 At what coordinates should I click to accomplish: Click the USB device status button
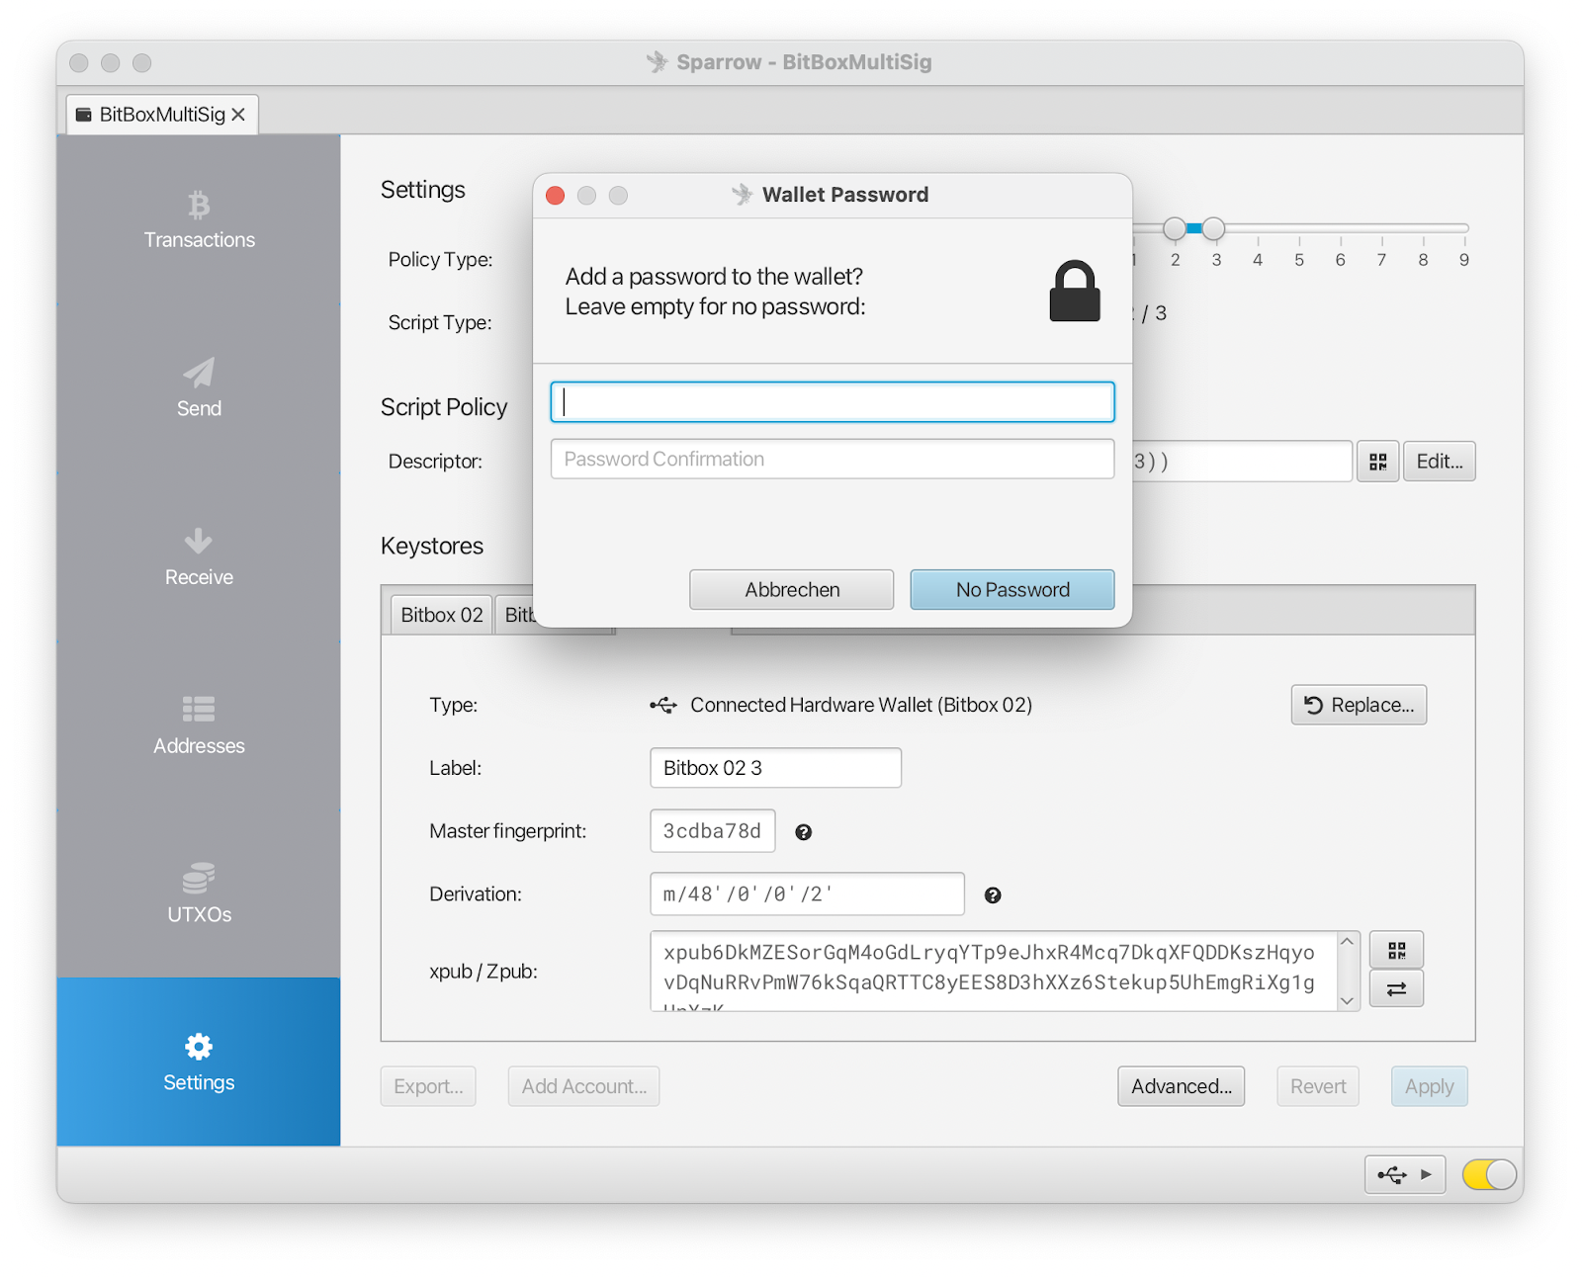click(x=1405, y=1174)
